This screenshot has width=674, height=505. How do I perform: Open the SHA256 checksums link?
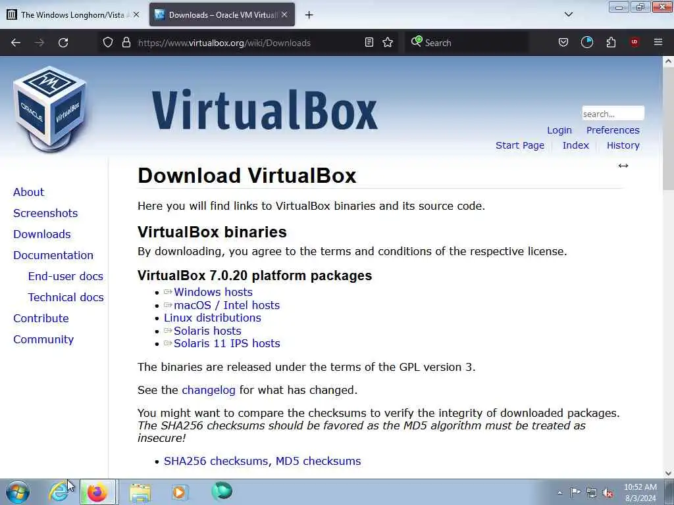coord(217,461)
